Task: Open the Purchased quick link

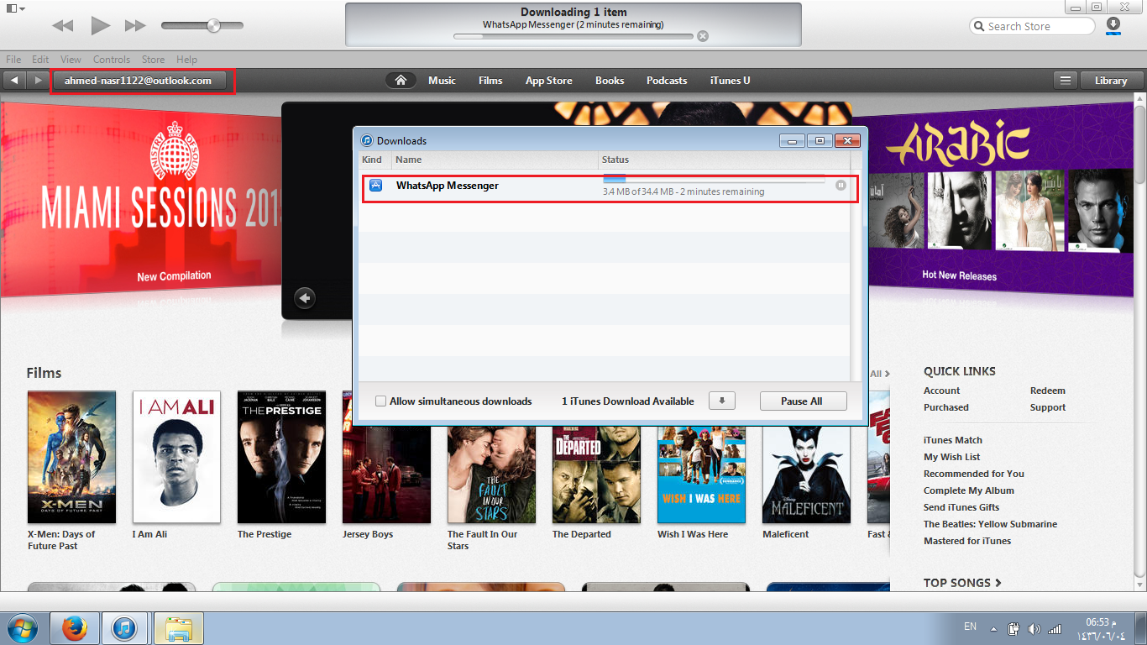Action: [946, 407]
